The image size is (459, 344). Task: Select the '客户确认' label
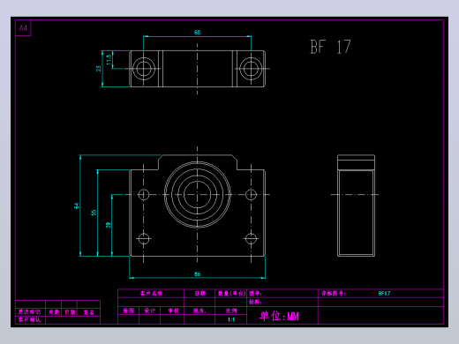click(29, 319)
